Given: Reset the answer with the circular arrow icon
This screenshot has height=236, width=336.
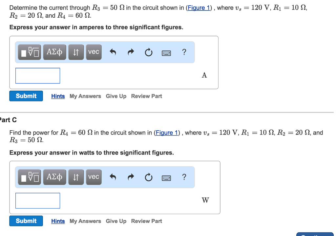Looking at the screenshot, I should pos(148,52).
